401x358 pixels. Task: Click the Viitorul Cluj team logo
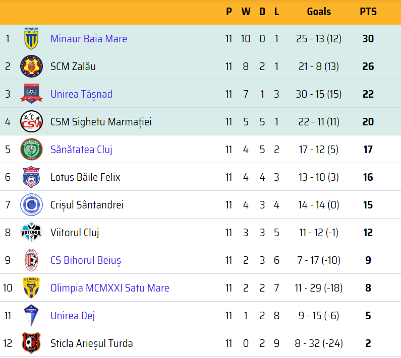(x=31, y=233)
